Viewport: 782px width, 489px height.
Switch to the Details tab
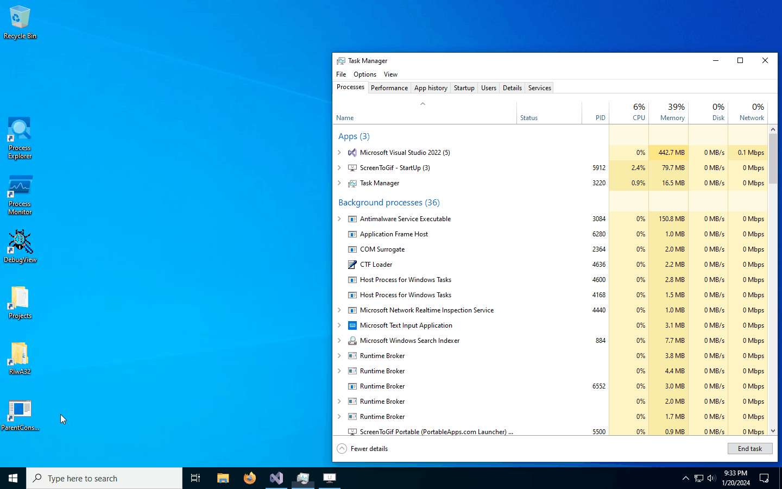click(512, 88)
